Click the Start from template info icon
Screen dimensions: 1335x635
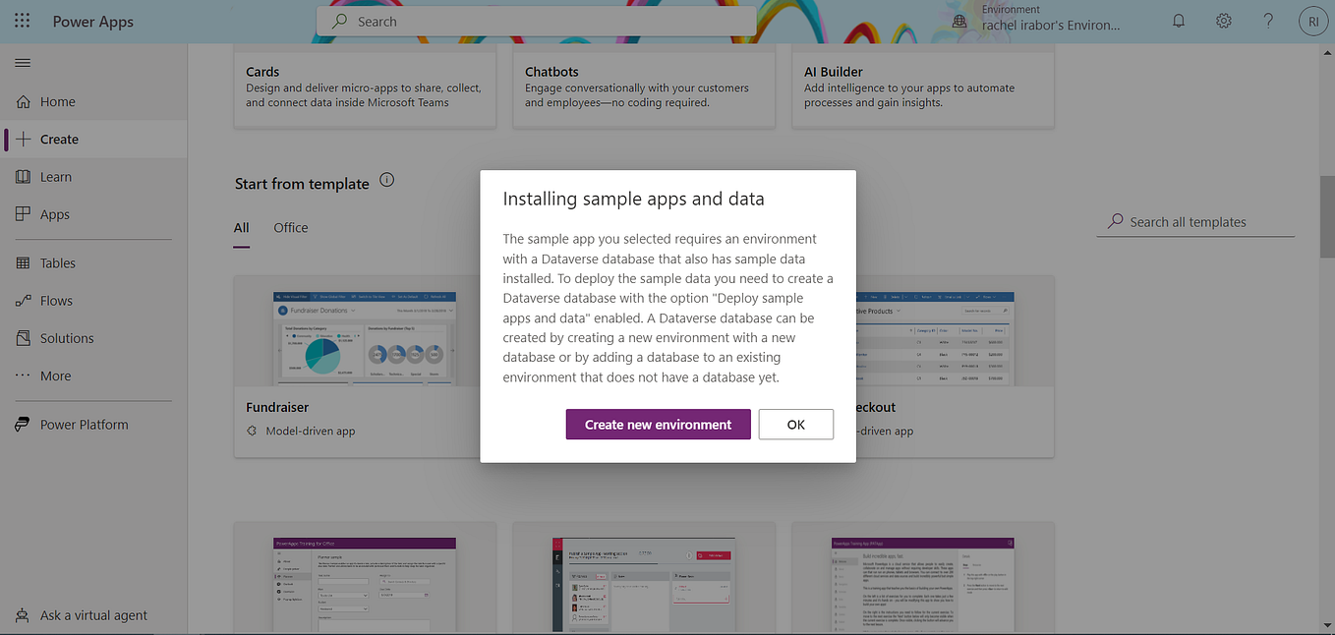[386, 180]
